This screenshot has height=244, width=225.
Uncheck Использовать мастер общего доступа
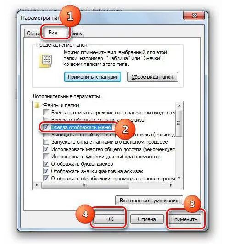coord(46,149)
